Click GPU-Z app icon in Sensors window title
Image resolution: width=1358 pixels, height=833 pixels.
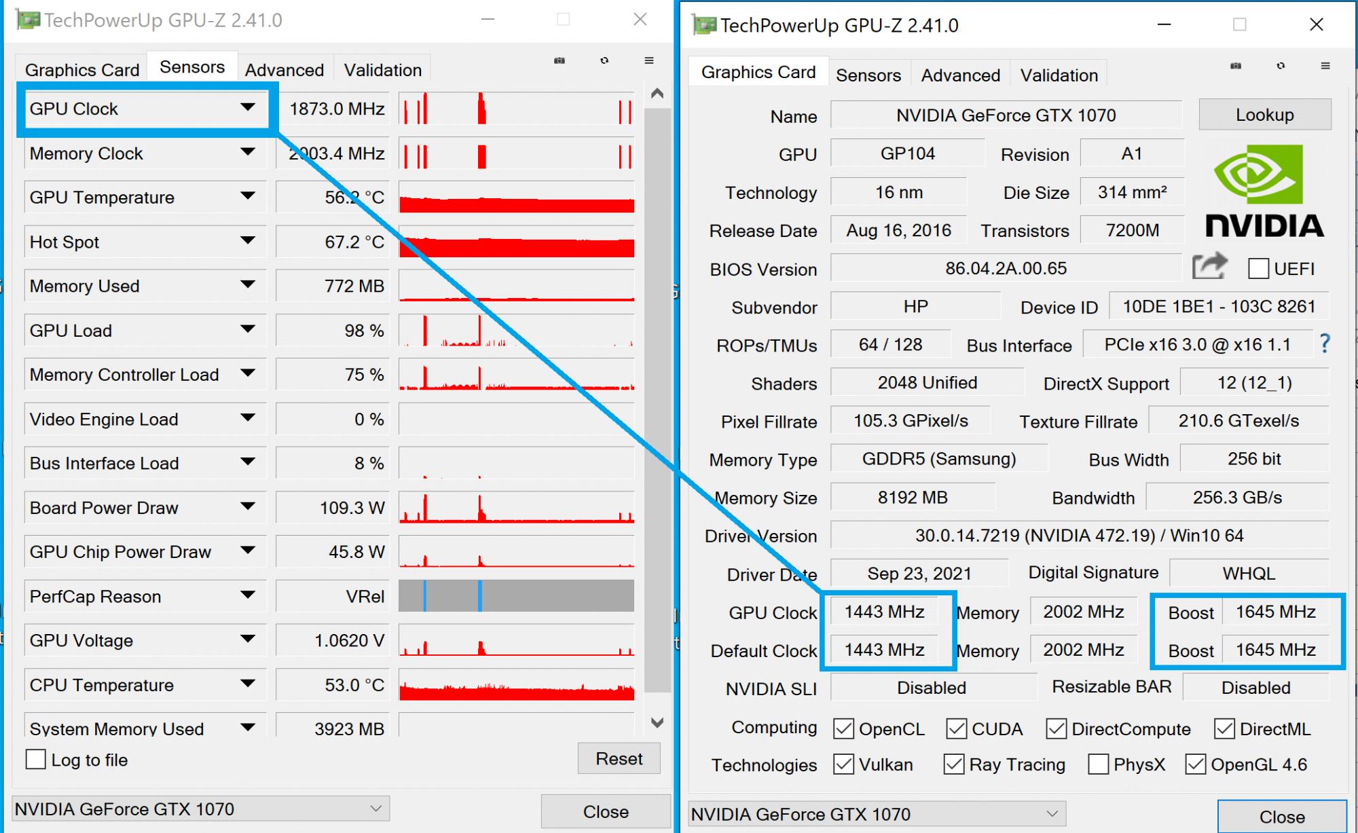(x=28, y=20)
